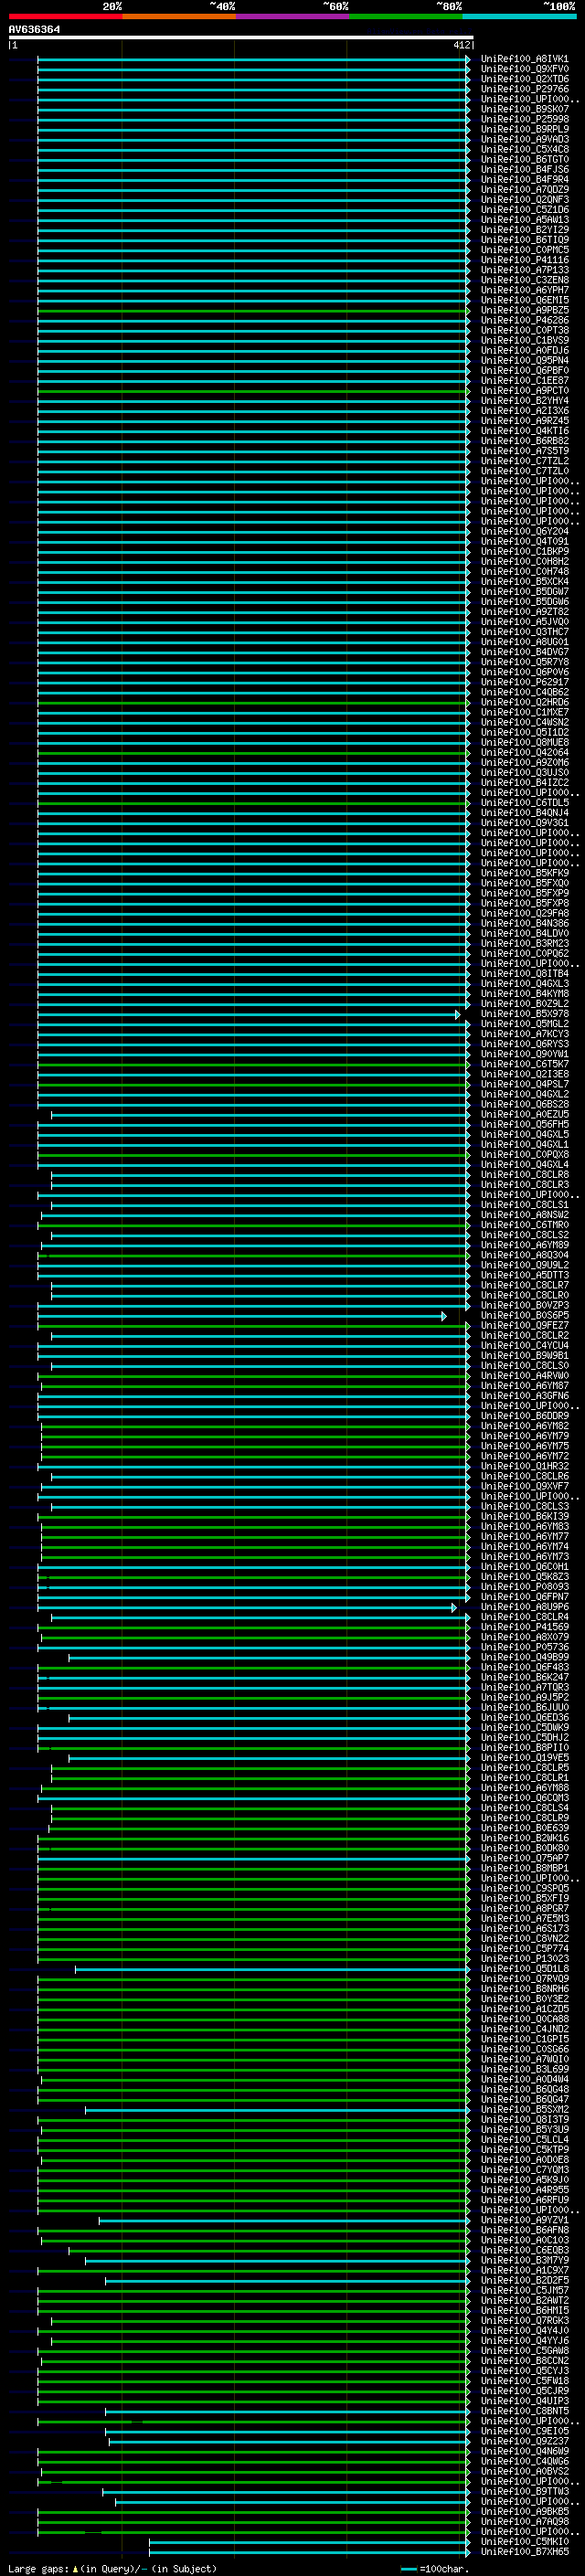Open hit UniRef100_A8IVK1
The image size is (585, 2576).
[x=524, y=59]
